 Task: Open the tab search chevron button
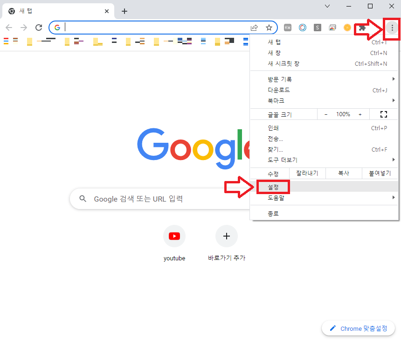[x=327, y=6]
